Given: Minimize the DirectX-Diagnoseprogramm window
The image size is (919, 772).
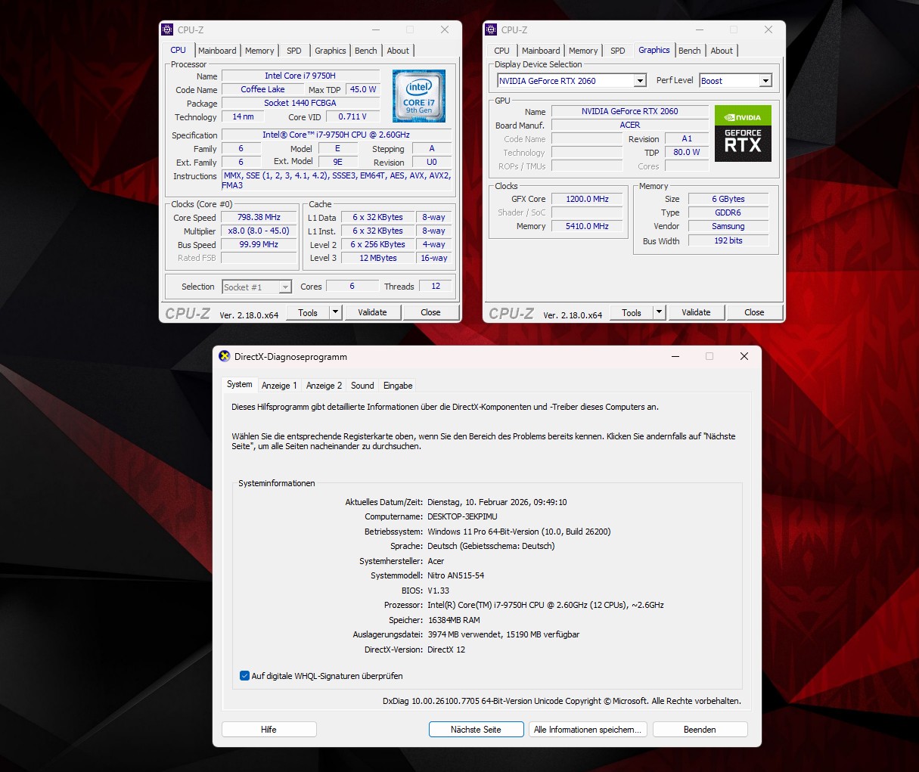Looking at the screenshot, I should pyautogui.click(x=675, y=356).
